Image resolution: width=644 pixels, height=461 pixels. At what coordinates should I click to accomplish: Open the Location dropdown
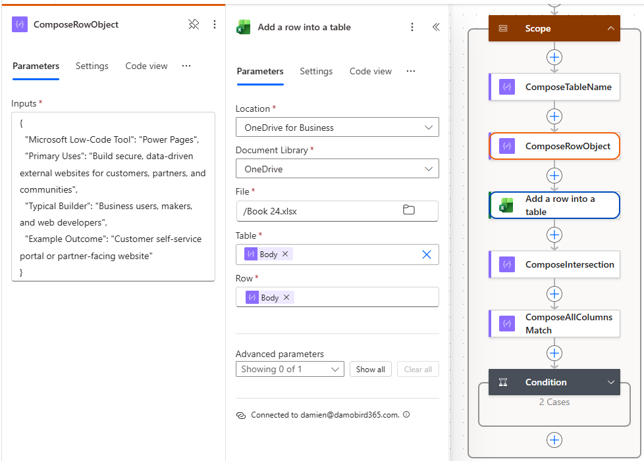pyautogui.click(x=337, y=128)
